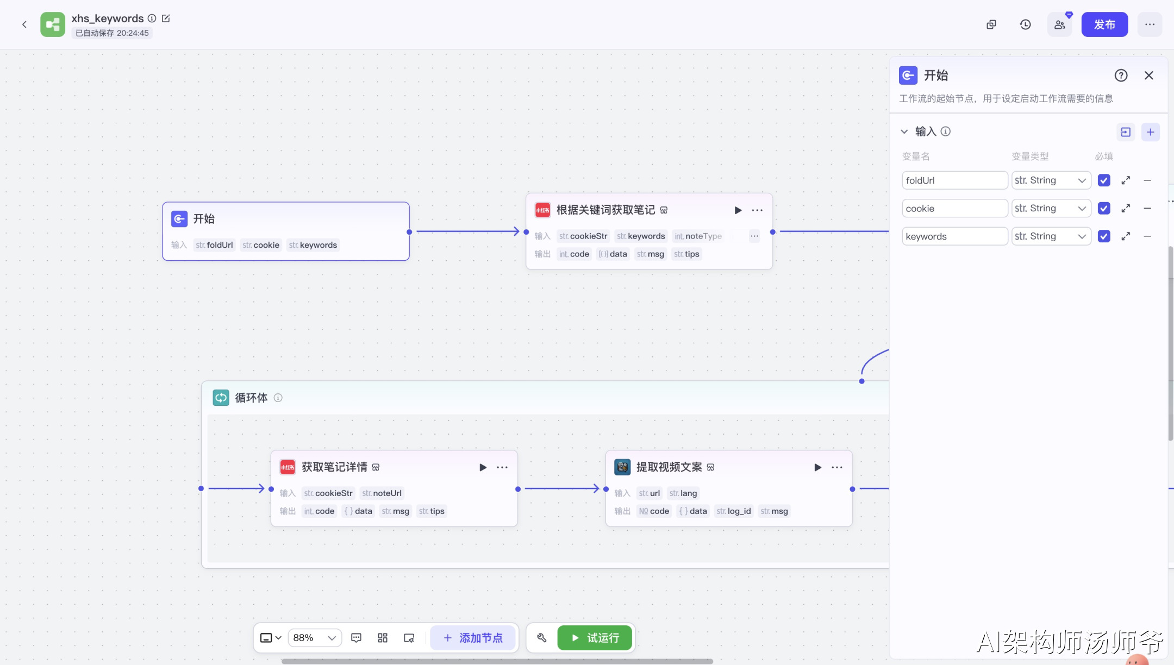
Task: Open the help icon in 开始 panel
Action: click(x=1121, y=76)
